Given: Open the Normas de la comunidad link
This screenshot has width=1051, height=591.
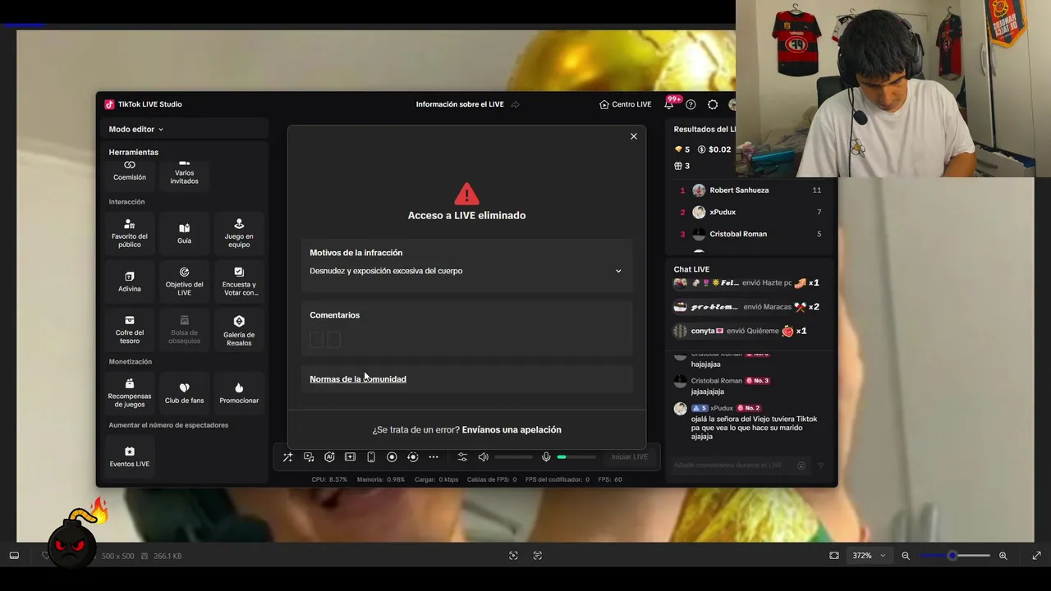Looking at the screenshot, I should tap(358, 379).
